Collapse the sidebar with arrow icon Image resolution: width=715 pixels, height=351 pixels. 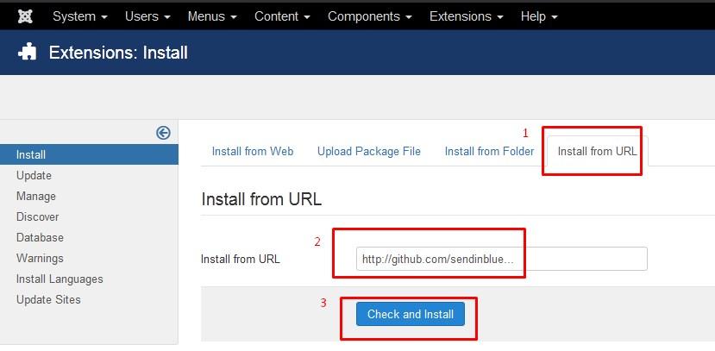tap(163, 132)
